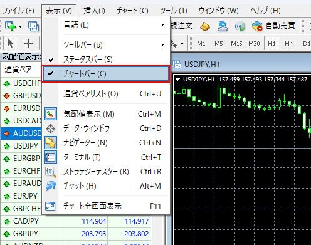
Task: Select the CADJPY row in market watch
Action: click(76, 221)
